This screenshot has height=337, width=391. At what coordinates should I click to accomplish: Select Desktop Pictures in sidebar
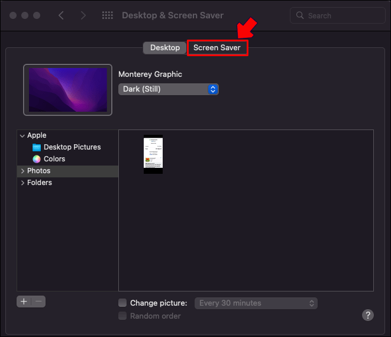(72, 147)
